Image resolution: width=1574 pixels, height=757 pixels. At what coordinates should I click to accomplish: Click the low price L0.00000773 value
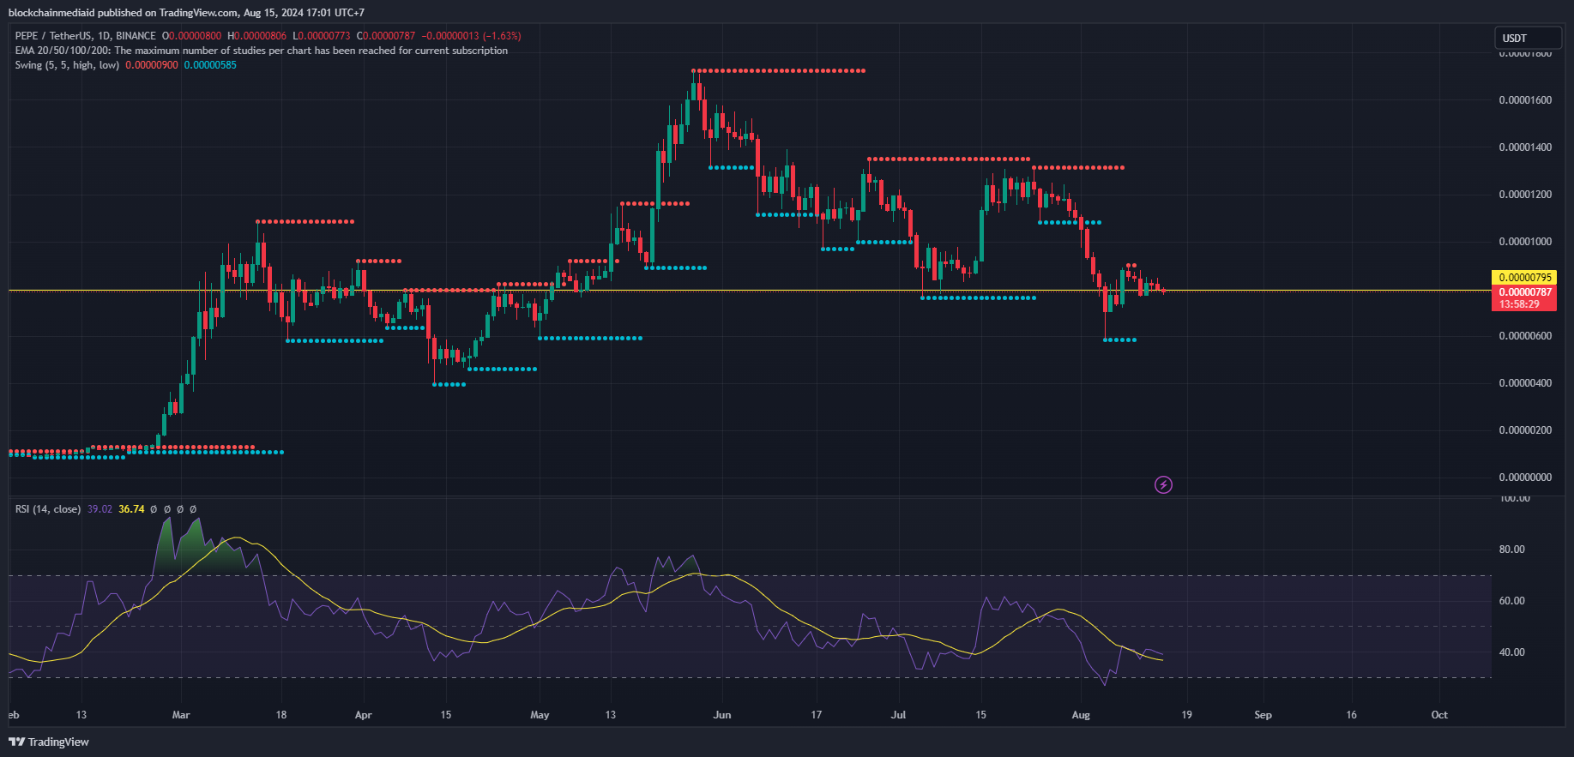(322, 36)
